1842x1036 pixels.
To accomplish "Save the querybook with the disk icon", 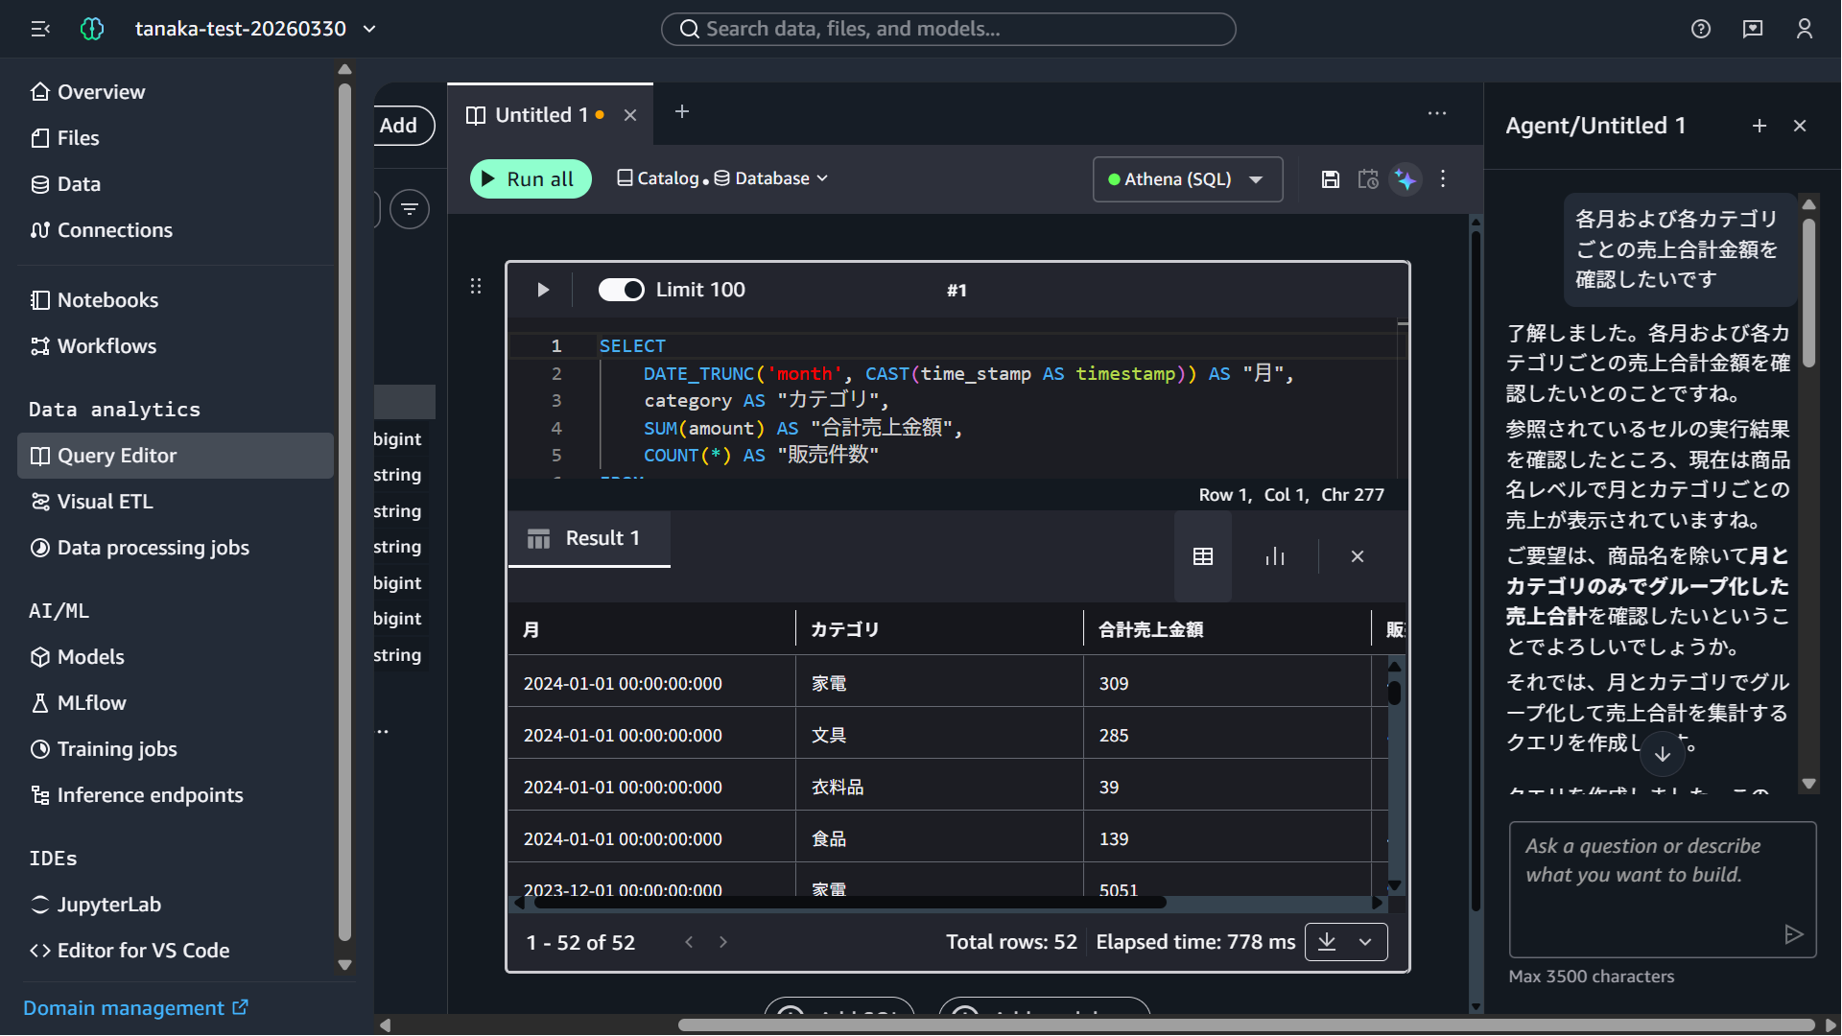I will (1331, 179).
